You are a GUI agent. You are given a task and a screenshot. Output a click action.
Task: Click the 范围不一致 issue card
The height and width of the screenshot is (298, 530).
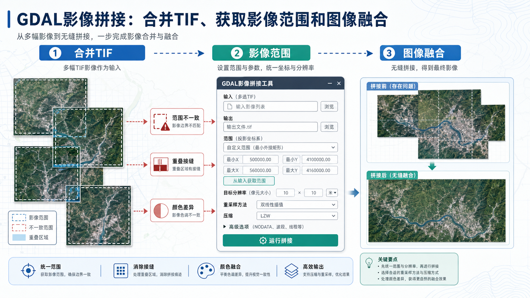(x=177, y=121)
